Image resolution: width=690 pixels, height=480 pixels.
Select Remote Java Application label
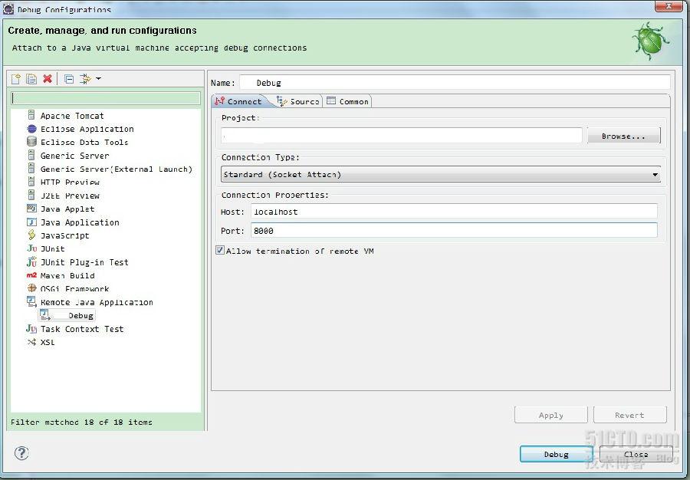coord(97,302)
